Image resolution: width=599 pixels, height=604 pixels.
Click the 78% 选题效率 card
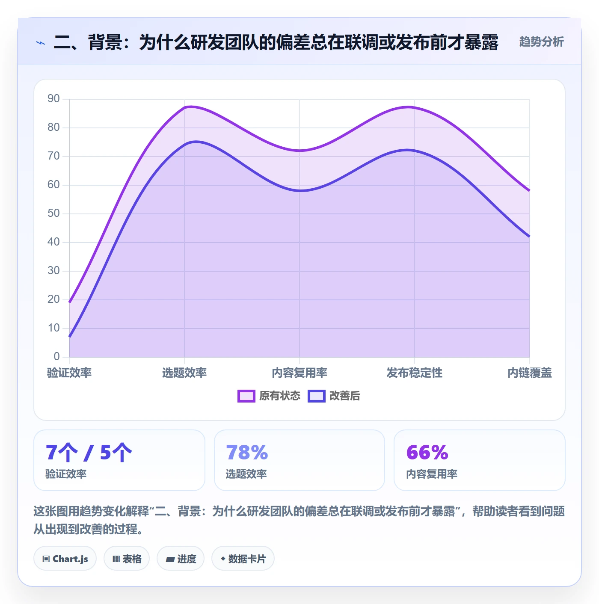click(299, 460)
